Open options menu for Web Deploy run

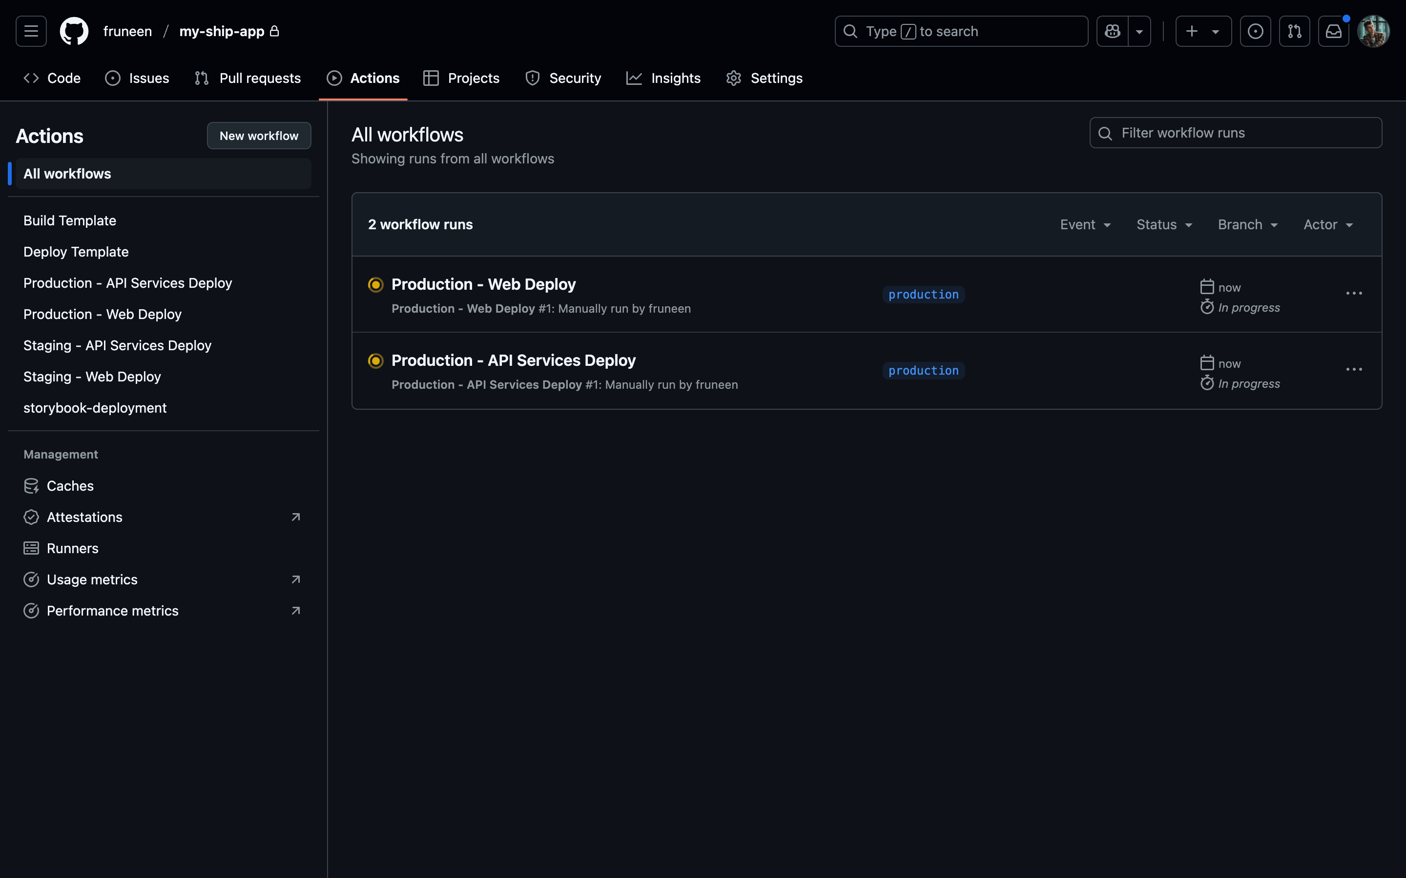1354,294
